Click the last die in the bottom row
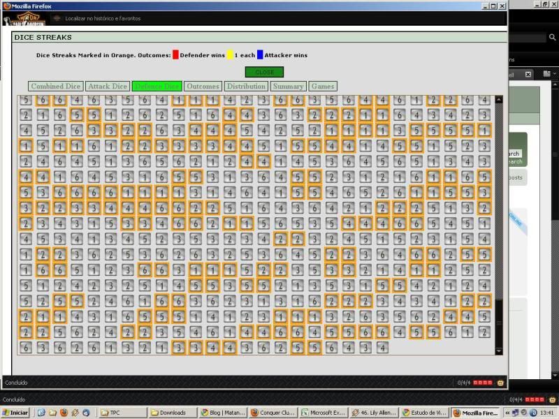The width and height of the screenshot is (559, 419). (382, 347)
